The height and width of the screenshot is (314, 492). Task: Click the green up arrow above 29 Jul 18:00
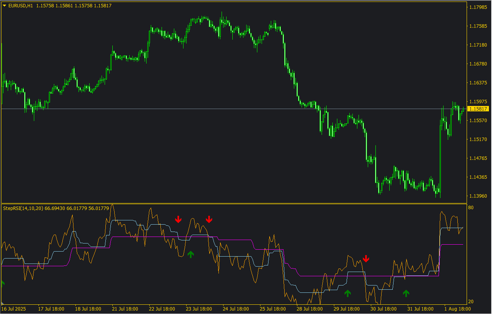tap(347, 293)
